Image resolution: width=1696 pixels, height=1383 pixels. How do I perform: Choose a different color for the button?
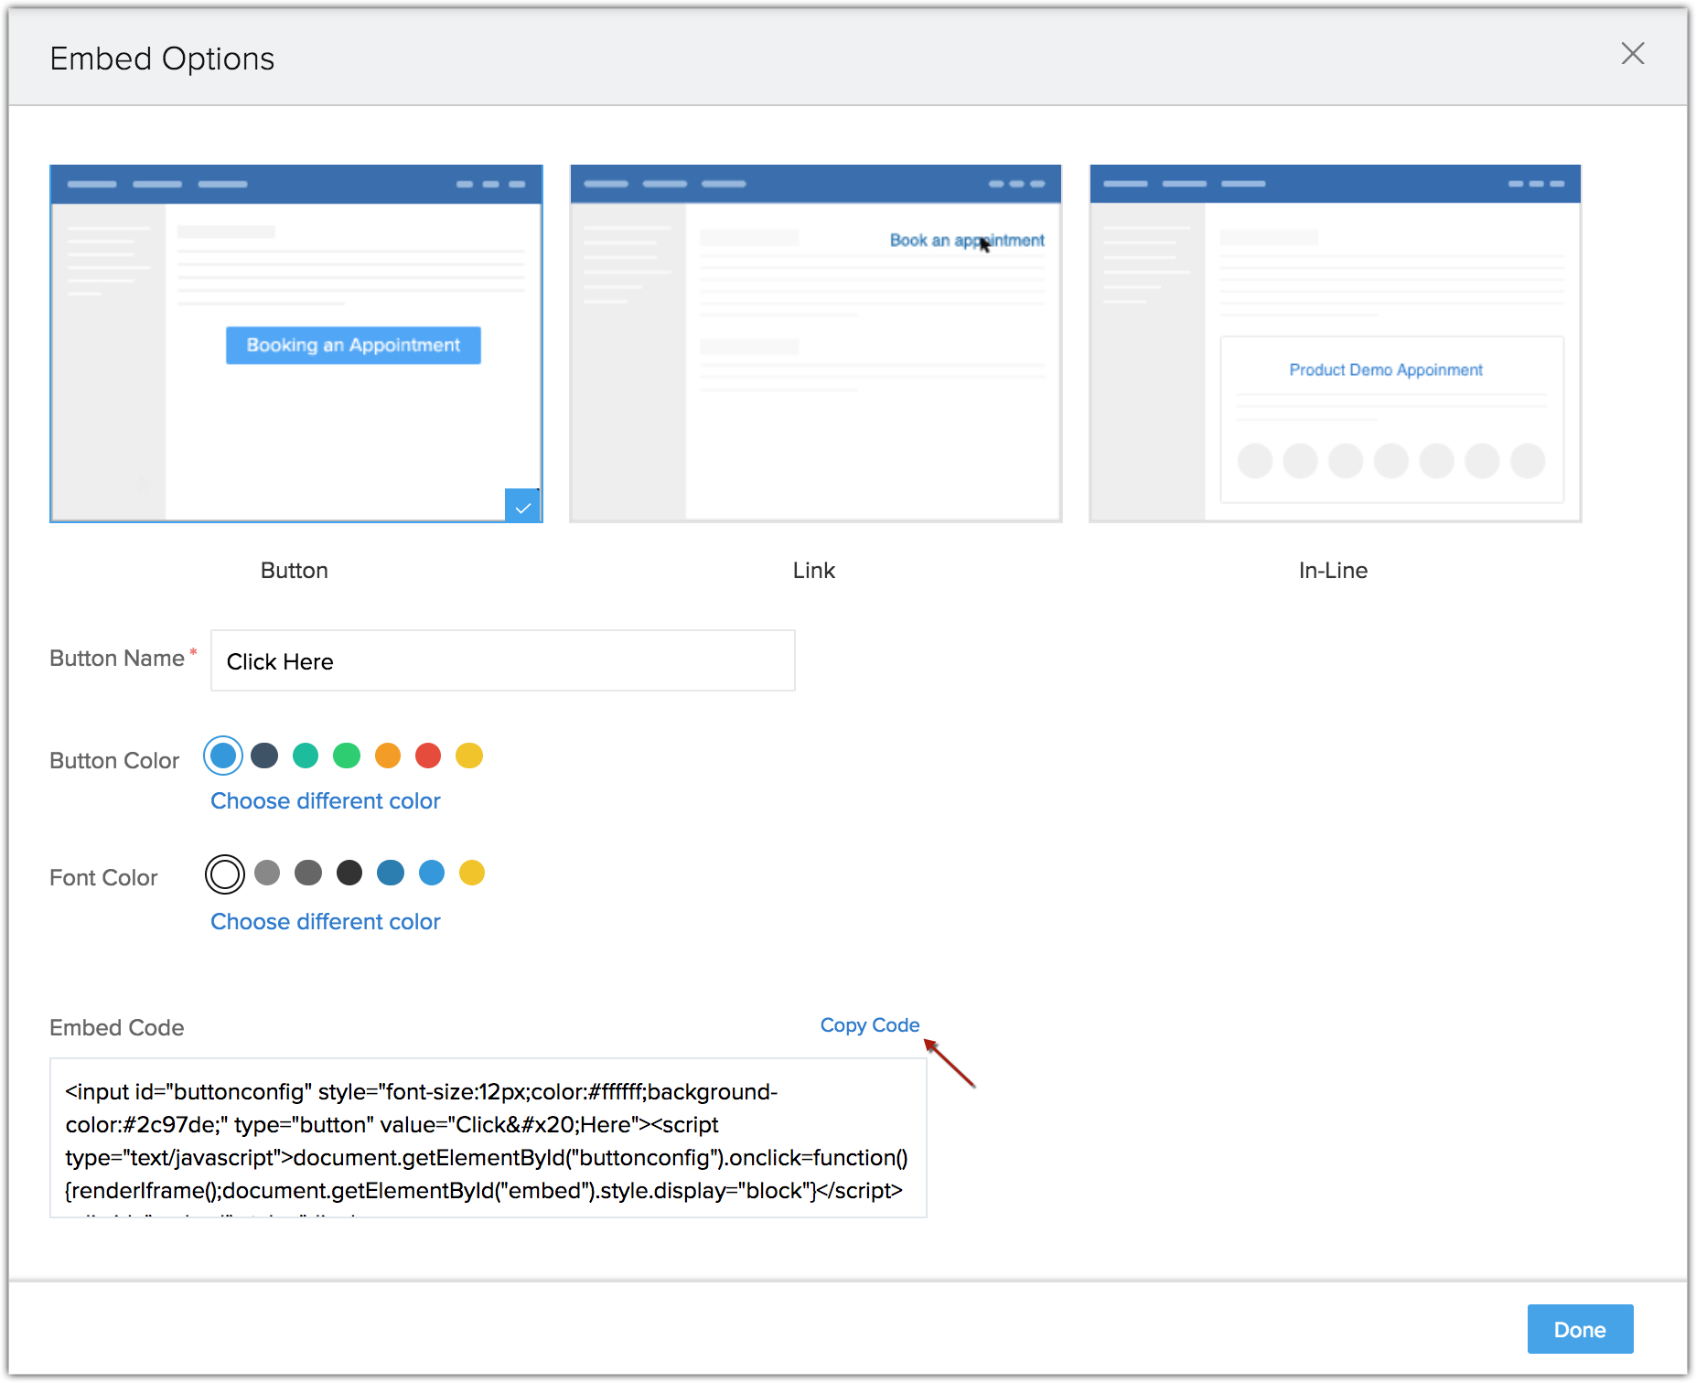tap(326, 800)
